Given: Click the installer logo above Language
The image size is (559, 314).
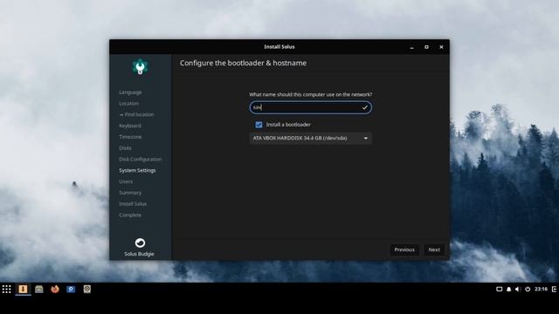Looking at the screenshot, I should pos(140,67).
